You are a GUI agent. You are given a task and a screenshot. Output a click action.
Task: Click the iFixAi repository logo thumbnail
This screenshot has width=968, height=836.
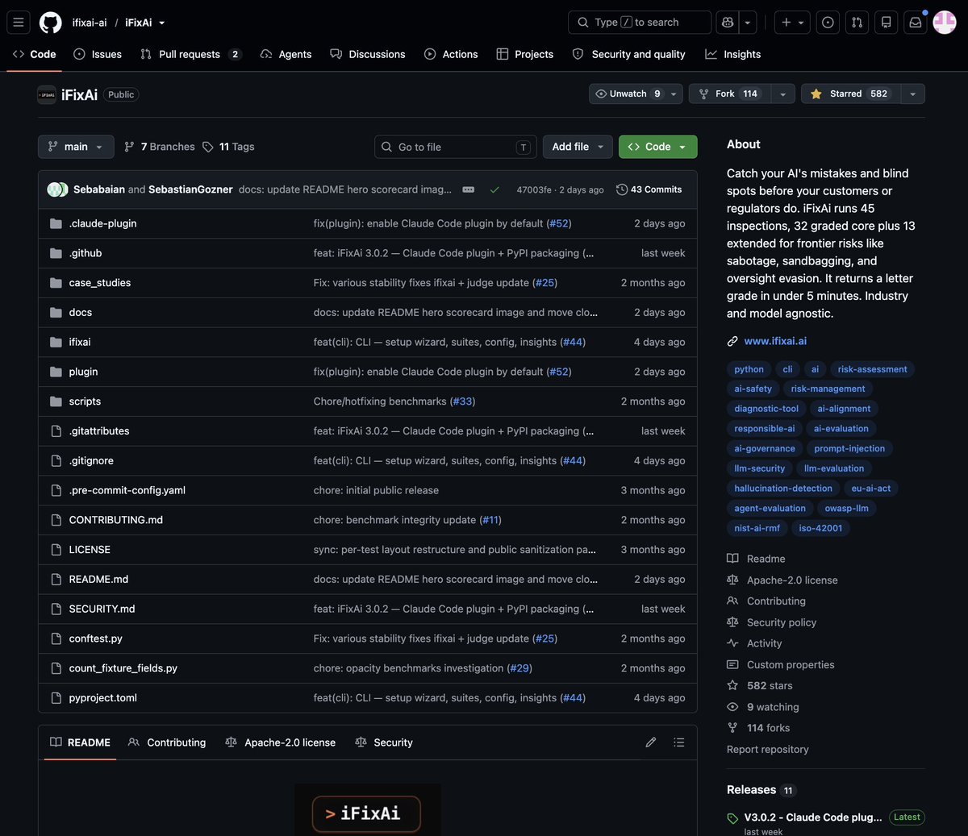point(47,94)
